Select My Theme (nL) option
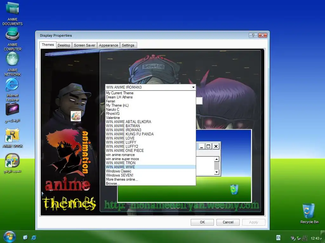 coord(150,105)
